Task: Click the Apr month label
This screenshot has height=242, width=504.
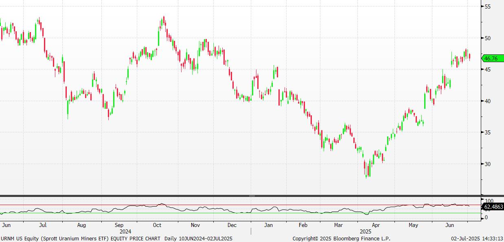Action: [x=376, y=225]
